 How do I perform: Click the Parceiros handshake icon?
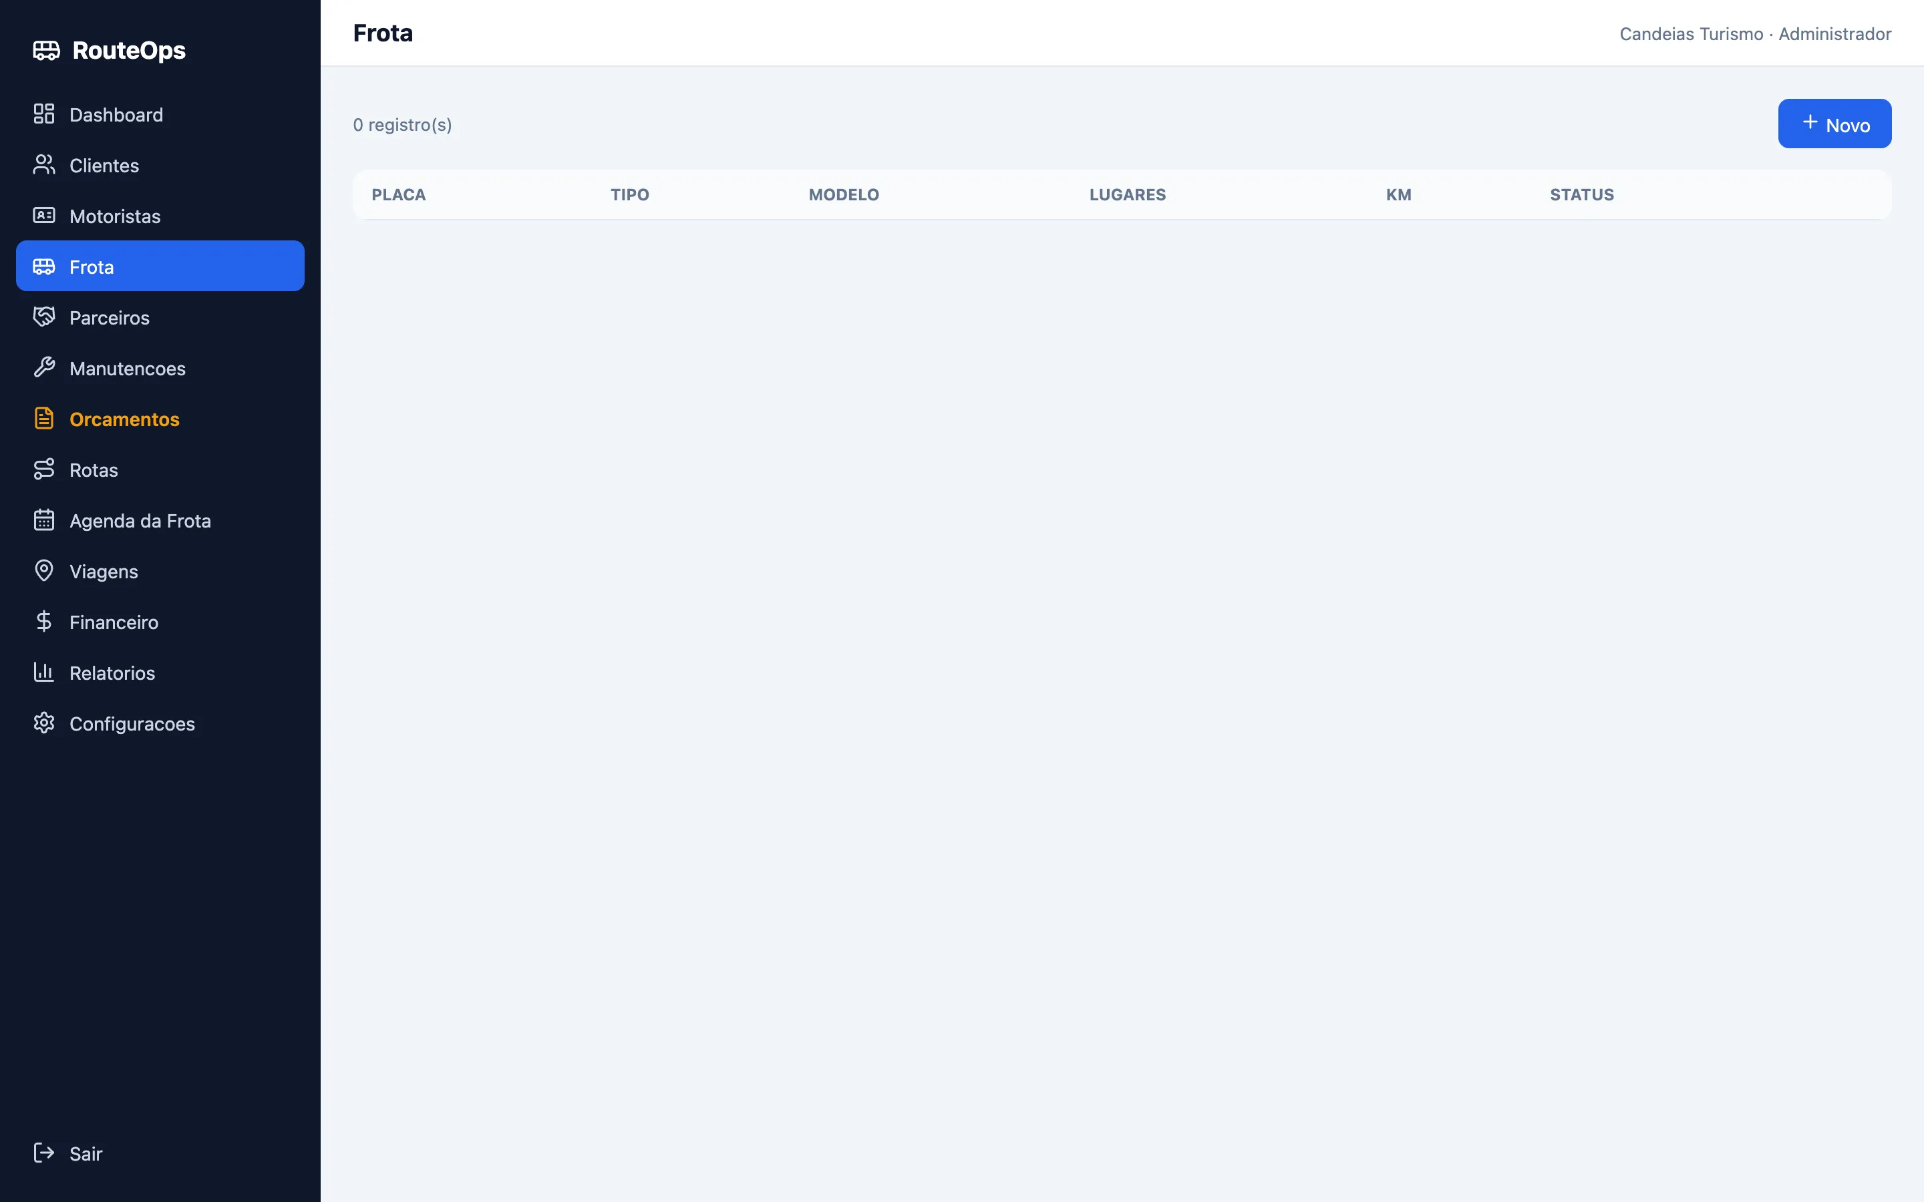43,317
